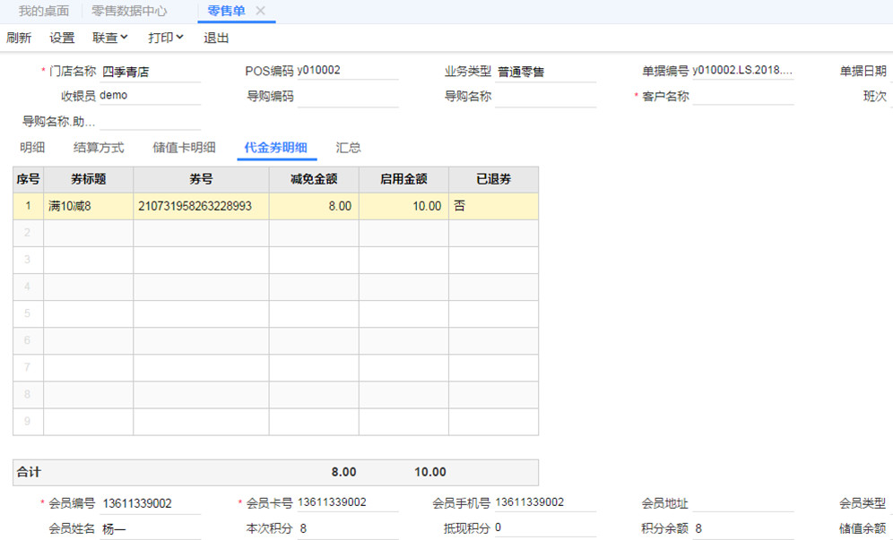Open the 打印 dropdown menu
The width and height of the screenshot is (893, 540).
coord(166,38)
